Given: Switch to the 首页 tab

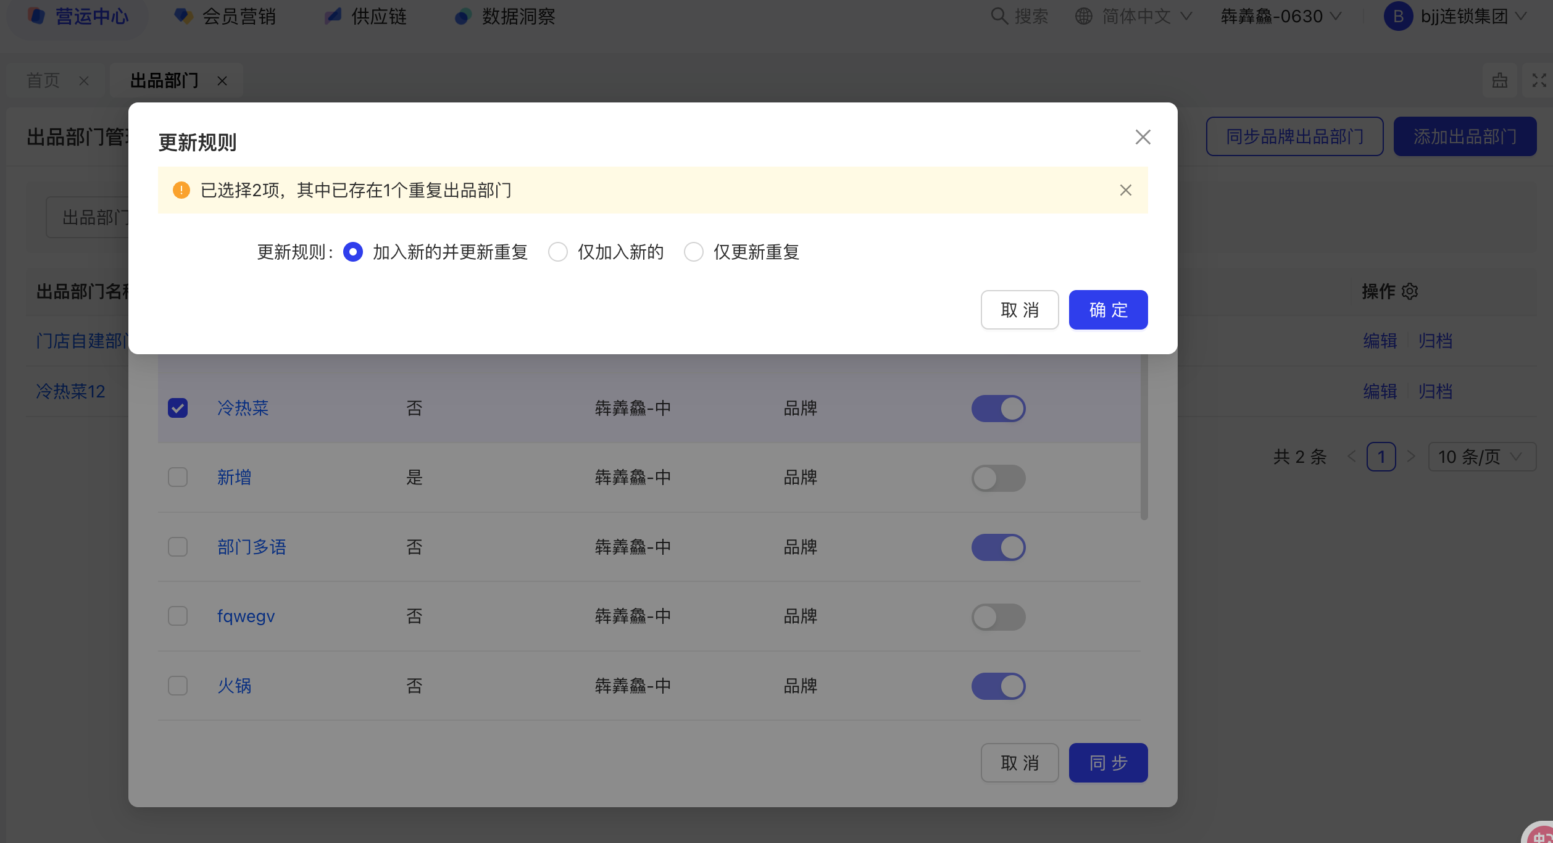Looking at the screenshot, I should coord(43,81).
